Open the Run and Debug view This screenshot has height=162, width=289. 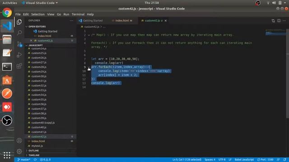pos(19,55)
